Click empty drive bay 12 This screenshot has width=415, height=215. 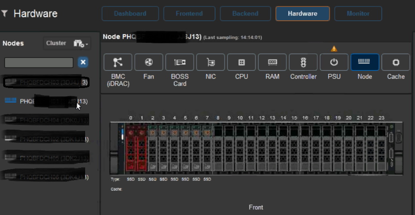pos(262,148)
